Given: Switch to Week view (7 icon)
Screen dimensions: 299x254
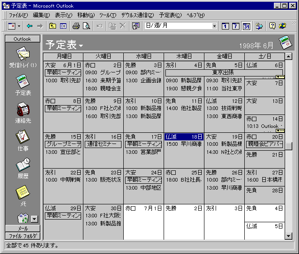Looking at the screenshot, I should (x=235, y=26).
